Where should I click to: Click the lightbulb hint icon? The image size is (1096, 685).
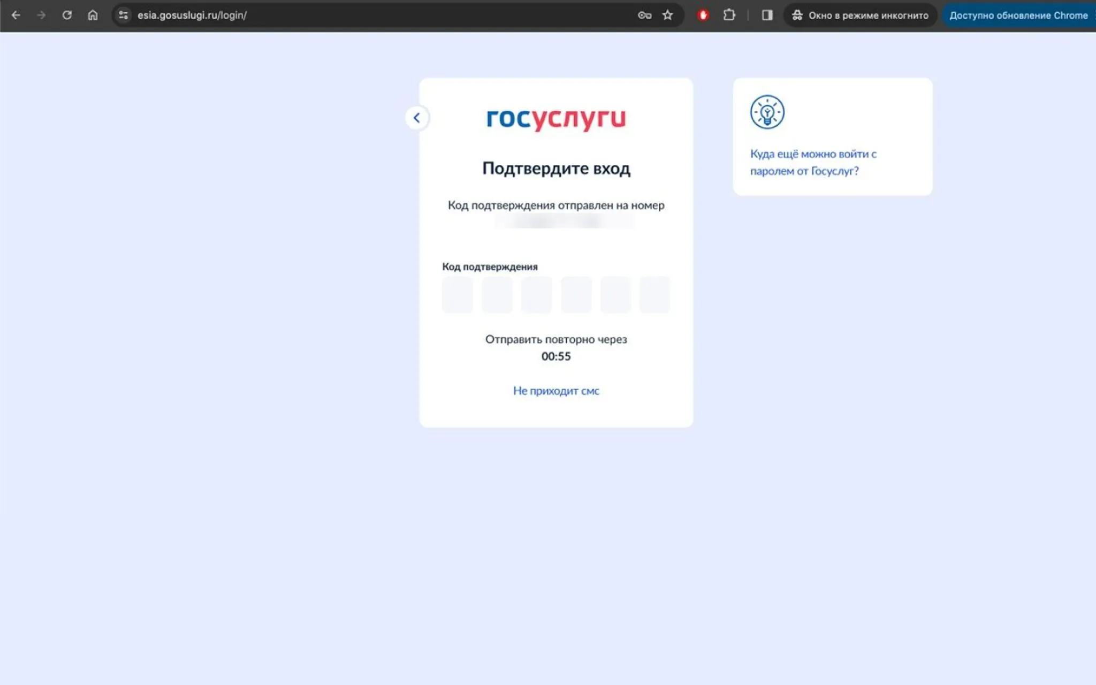(767, 112)
